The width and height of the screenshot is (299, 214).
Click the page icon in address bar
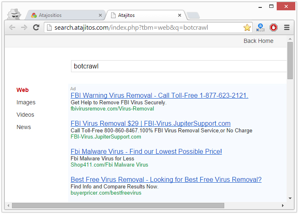(x=49, y=28)
